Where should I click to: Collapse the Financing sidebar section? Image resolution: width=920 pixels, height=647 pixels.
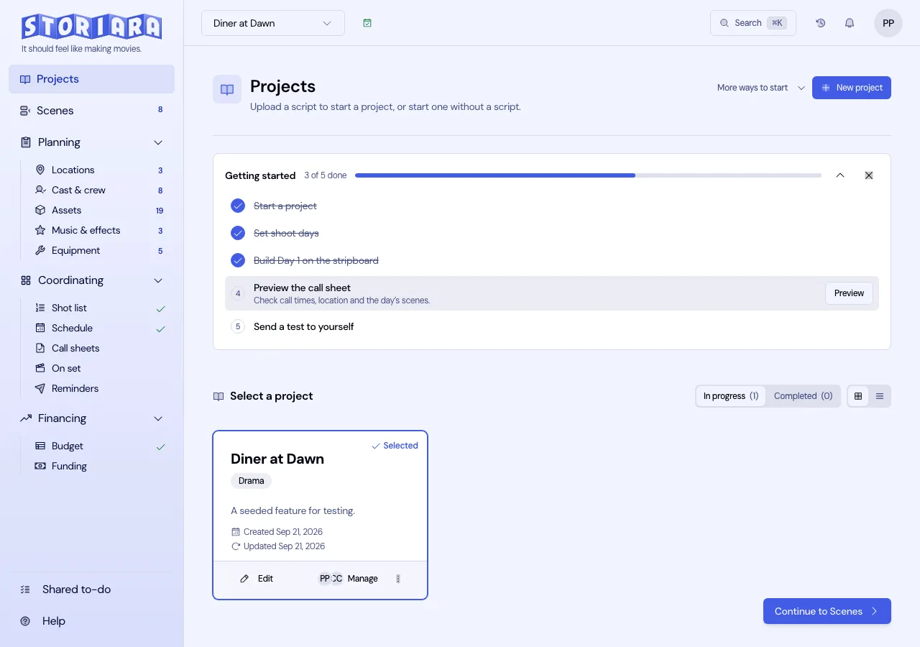158,418
